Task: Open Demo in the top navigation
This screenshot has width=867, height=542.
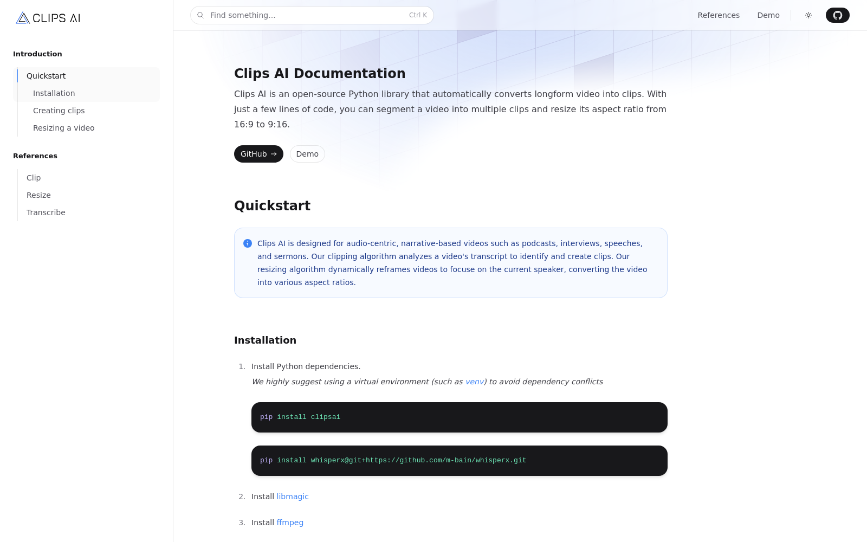Action: pos(768,15)
